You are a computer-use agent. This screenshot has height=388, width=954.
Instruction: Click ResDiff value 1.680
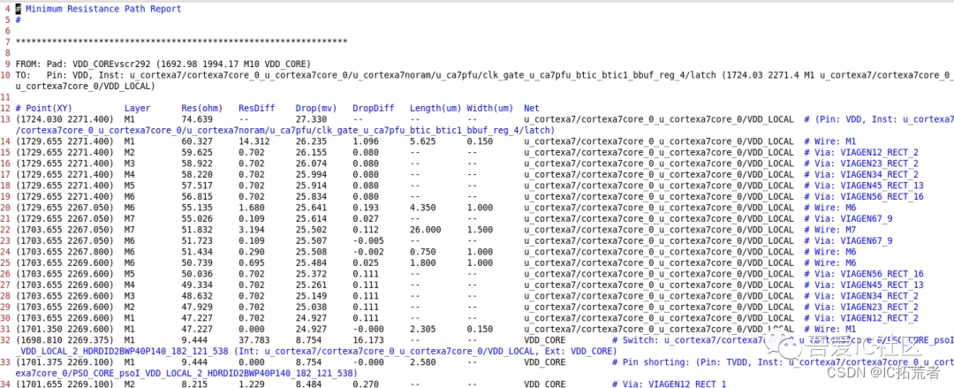tap(251, 207)
